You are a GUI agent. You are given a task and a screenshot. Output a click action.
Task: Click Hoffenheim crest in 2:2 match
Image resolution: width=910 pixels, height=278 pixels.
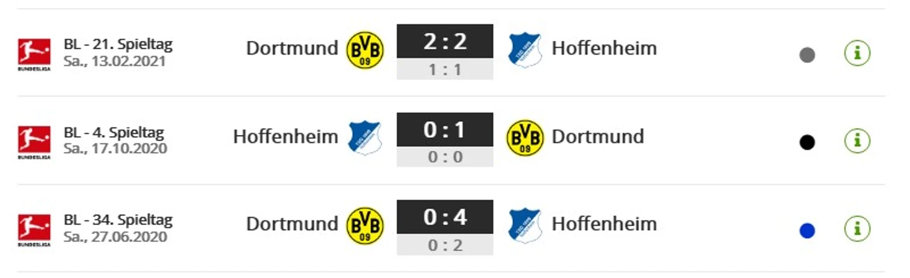525,50
